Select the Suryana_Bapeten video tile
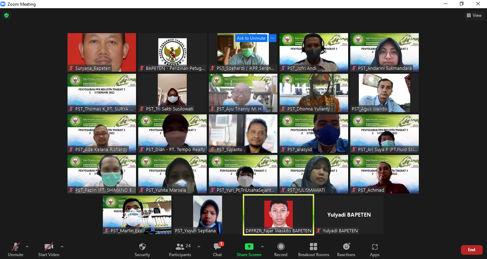The width and height of the screenshot is (487, 259). click(102, 52)
